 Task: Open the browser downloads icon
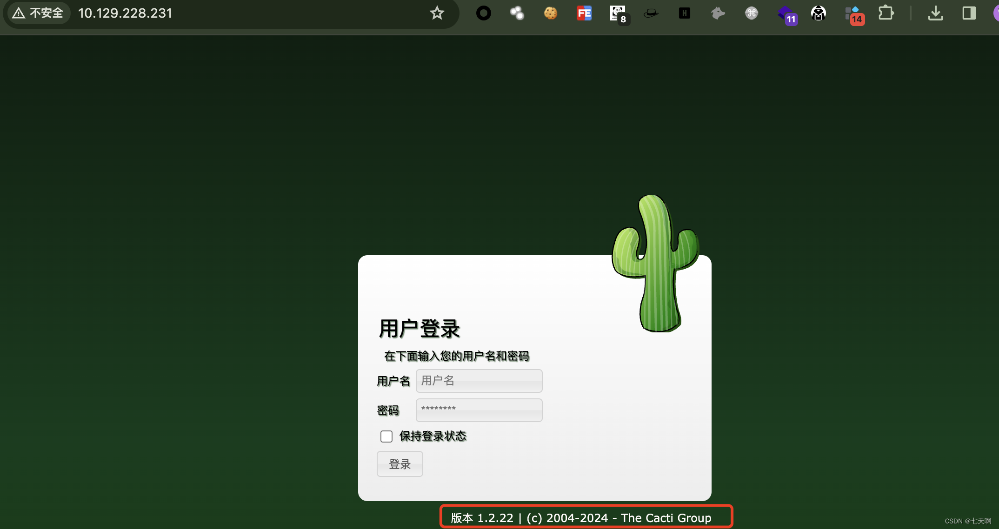tap(936, 13)
